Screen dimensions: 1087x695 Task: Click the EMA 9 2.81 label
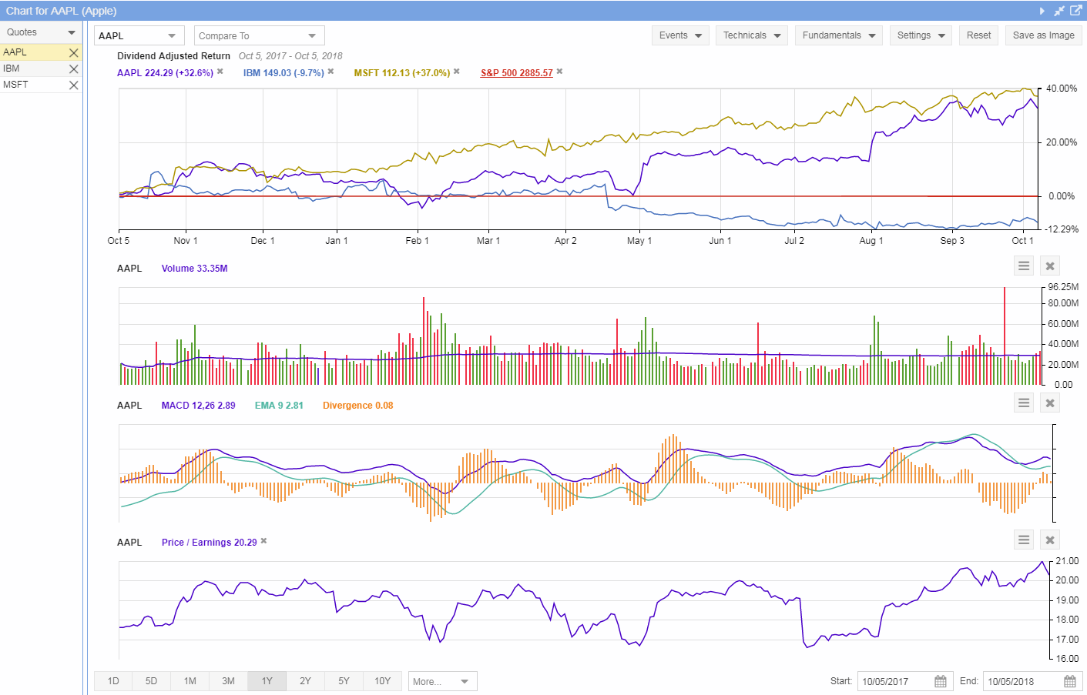279,406
